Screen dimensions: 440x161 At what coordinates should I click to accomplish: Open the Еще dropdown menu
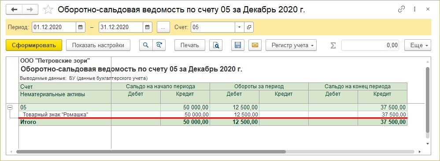pyautogui.click(x=418, y=45)
